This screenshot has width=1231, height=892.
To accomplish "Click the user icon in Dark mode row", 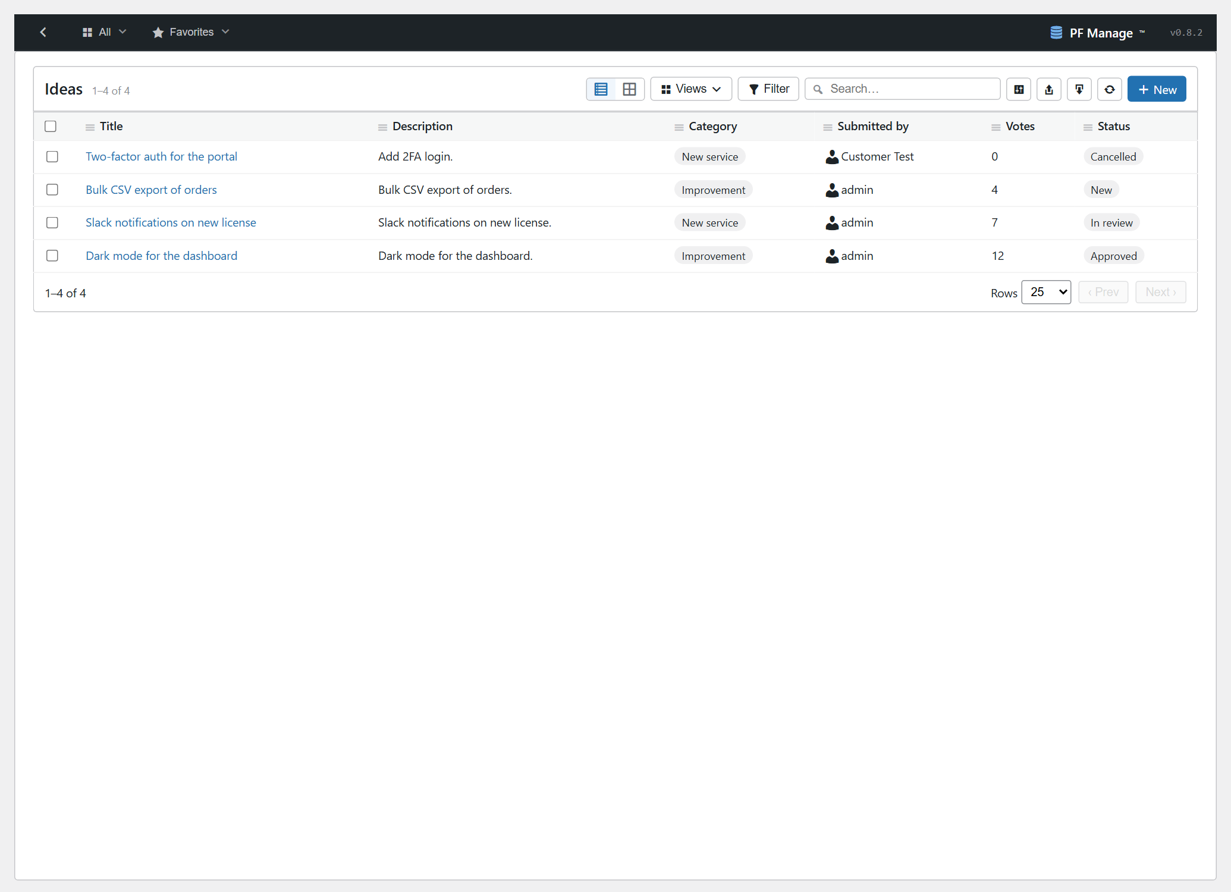I will (832, 256).
